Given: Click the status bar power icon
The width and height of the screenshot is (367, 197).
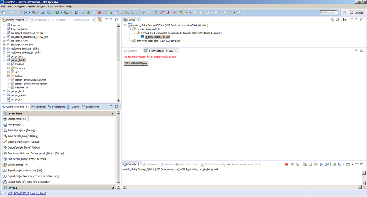Looking at the screenshot, I should [x=4, y=193].
